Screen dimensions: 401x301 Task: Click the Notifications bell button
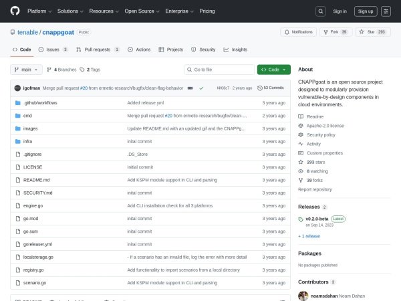click(x=298, y=32)
